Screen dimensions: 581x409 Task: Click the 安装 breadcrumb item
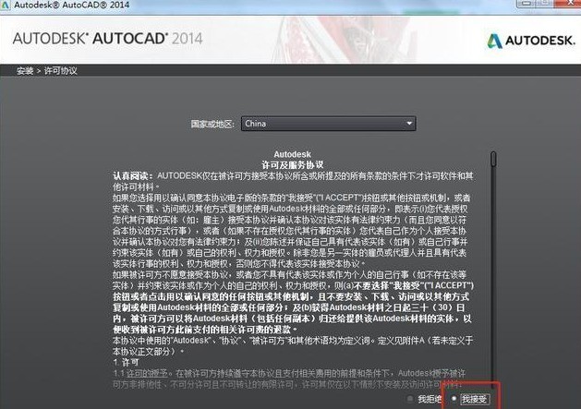tap(25, 71)
